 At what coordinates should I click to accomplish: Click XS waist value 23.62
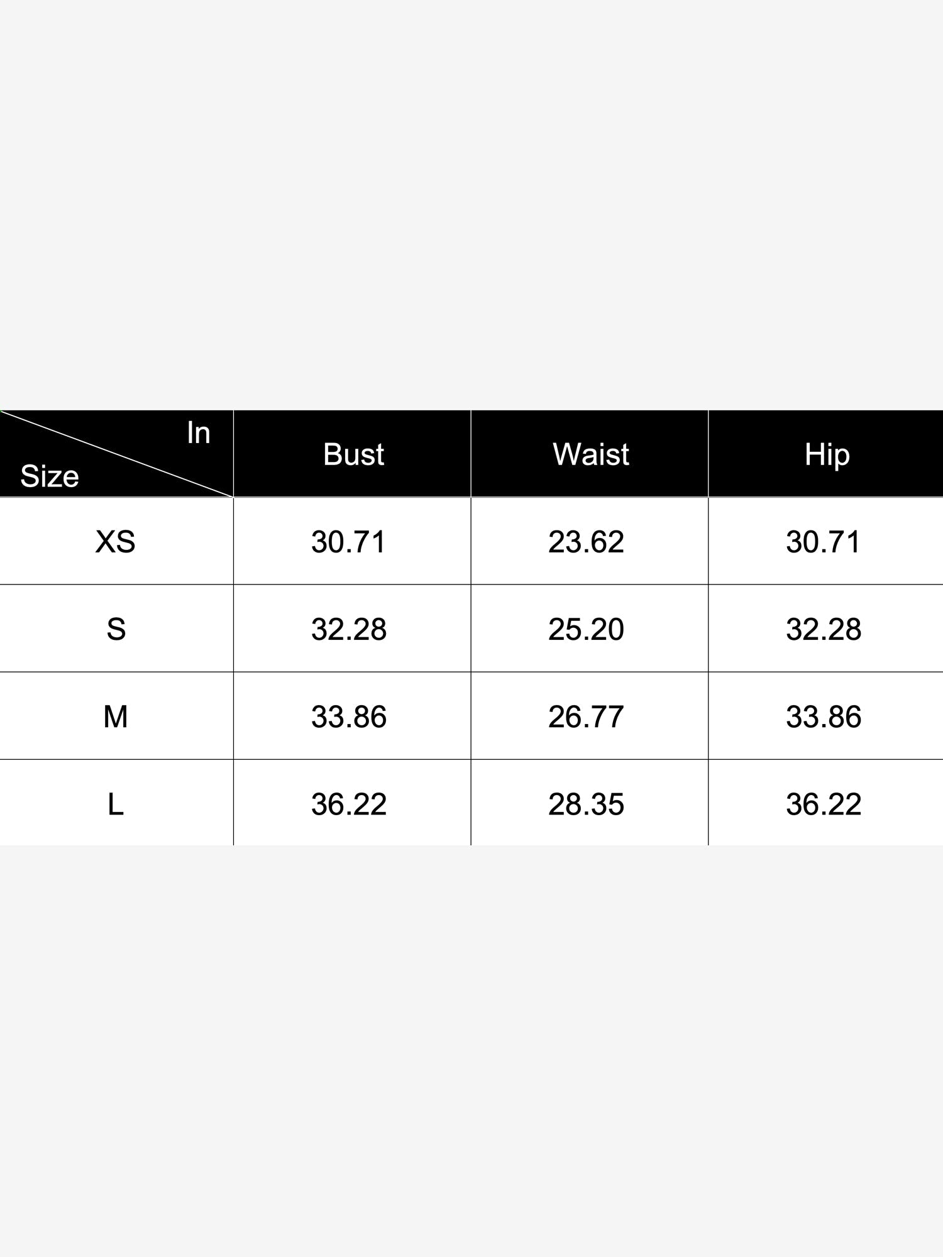[587, 542]
